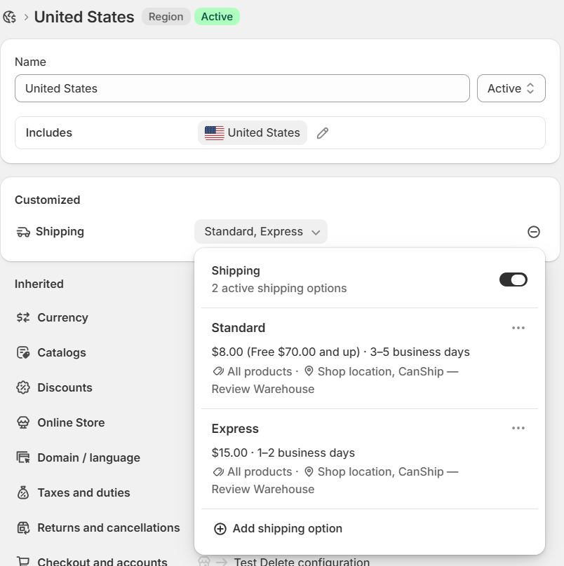The image size is (564, 566).
Task: Open Returns and cancellations setting
Action: point(109,527)
